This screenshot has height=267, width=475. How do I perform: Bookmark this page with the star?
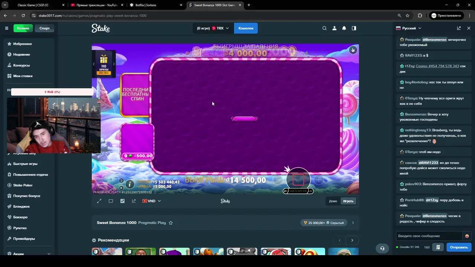click(x=407, y=16)
